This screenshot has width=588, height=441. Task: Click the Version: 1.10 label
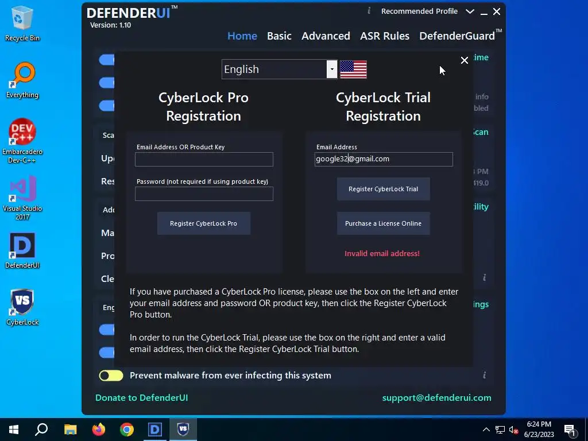[x=110, y=25]
